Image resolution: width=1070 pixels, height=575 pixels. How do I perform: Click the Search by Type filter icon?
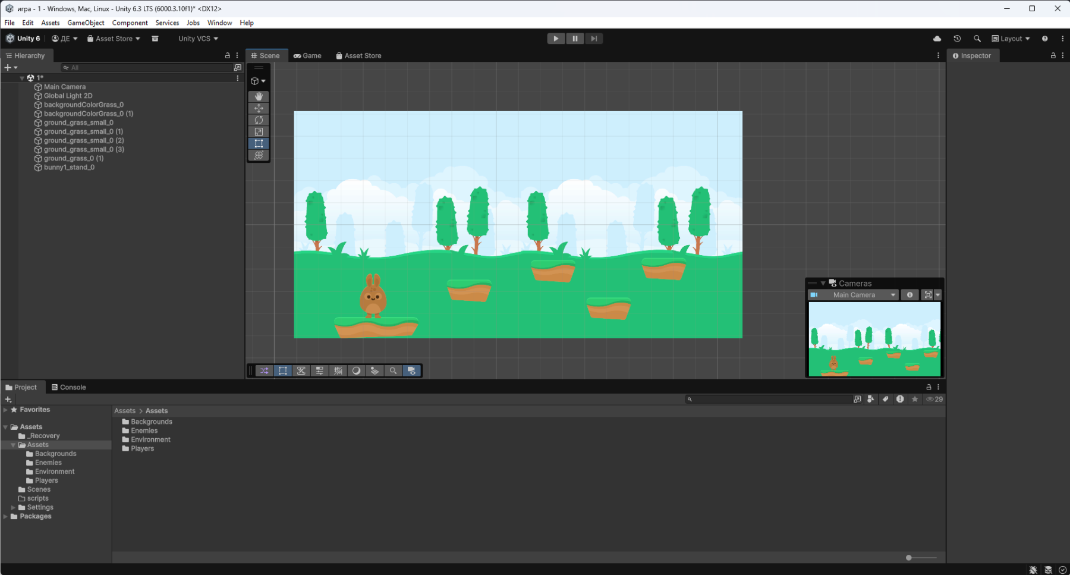[871, 399]
